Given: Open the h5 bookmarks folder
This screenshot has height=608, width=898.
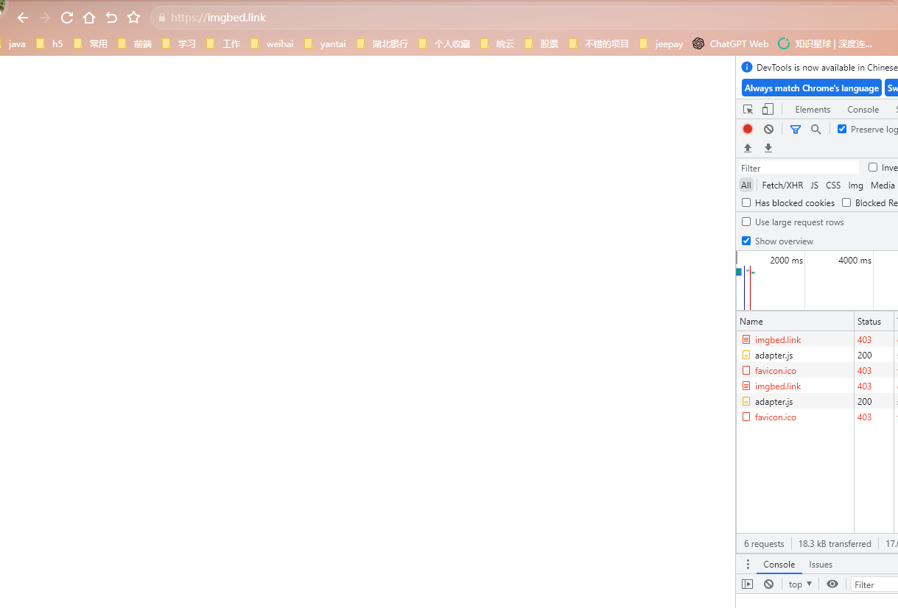Looking at the screenshot, I should point(50,44).
